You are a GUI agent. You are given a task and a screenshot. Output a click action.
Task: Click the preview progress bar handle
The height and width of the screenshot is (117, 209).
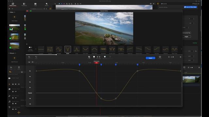coord(56,55)
